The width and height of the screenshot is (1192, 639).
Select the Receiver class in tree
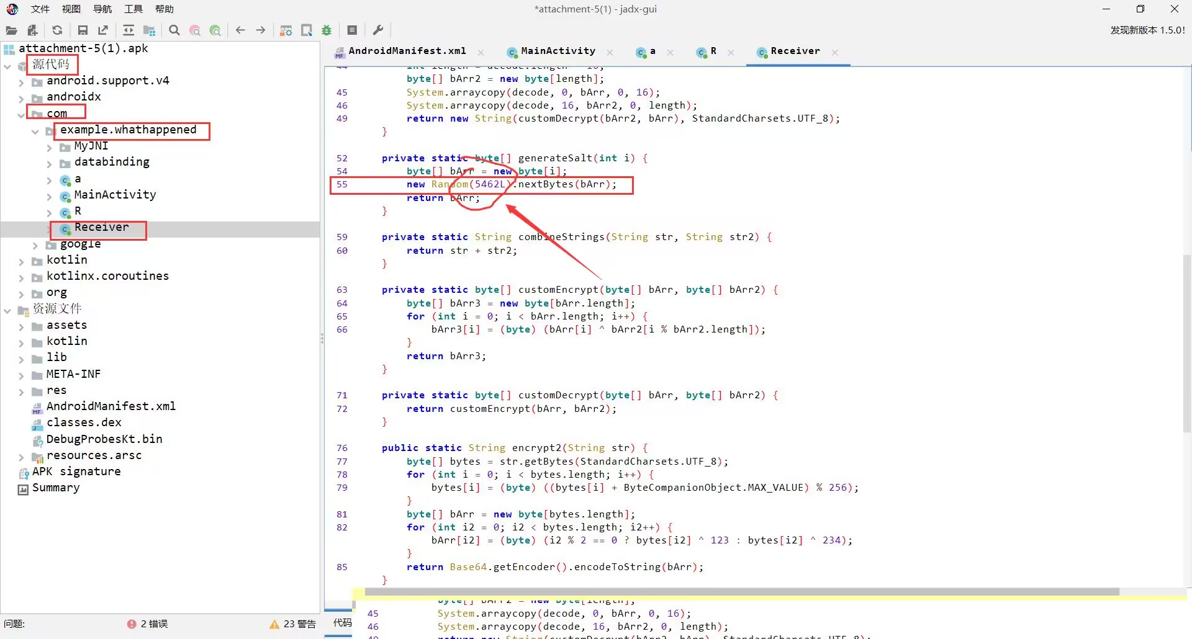click(101, 228)
